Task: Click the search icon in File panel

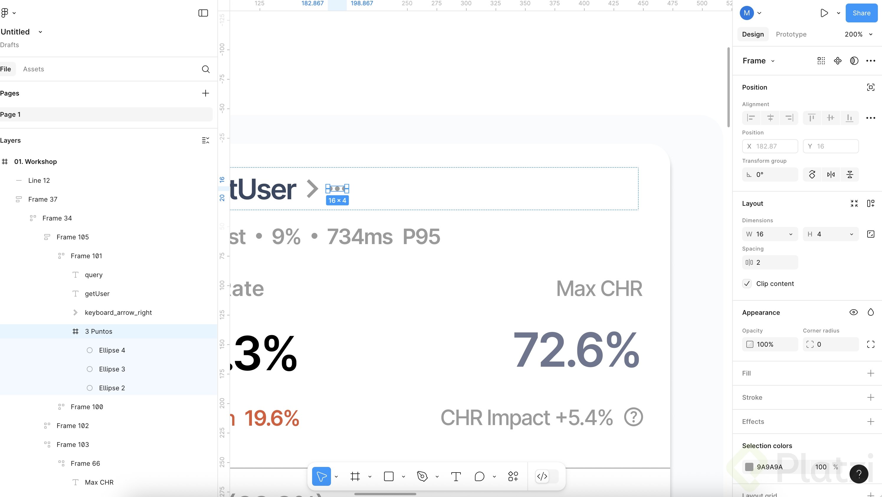Action: [205, 69]
